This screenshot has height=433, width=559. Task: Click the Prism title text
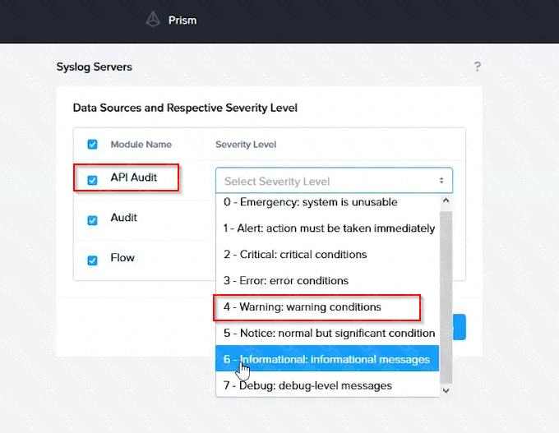click(182, 20)
